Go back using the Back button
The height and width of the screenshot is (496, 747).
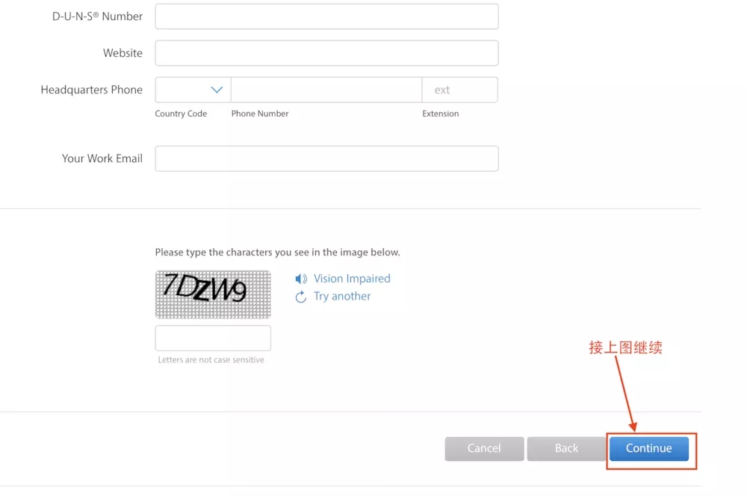click(x=566, y=448)
